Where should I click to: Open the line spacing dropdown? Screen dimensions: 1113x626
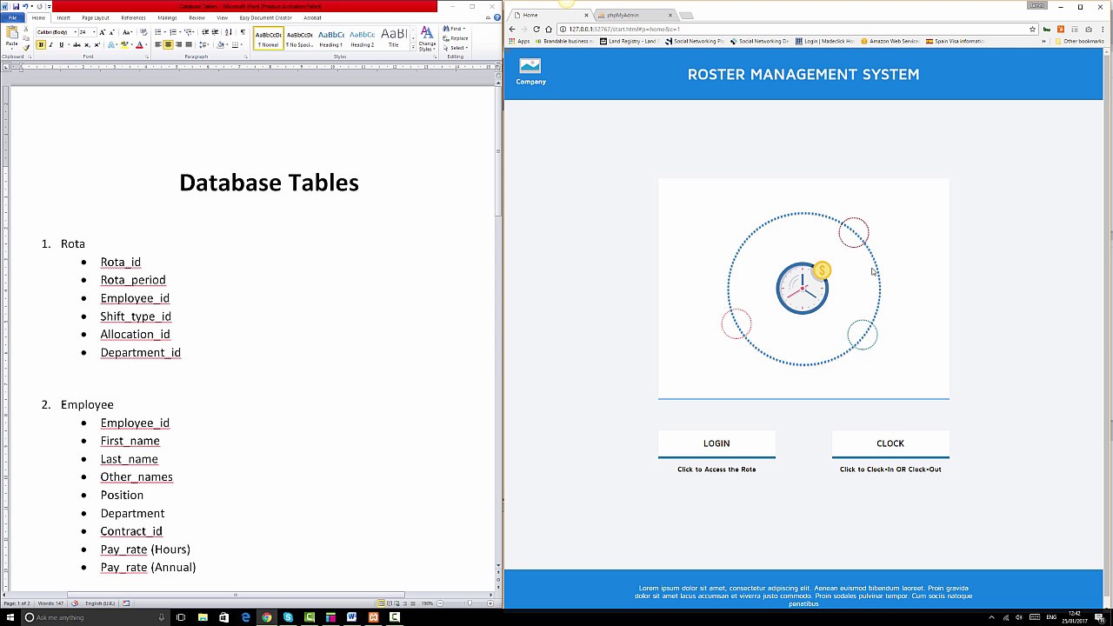click(203, 45)
